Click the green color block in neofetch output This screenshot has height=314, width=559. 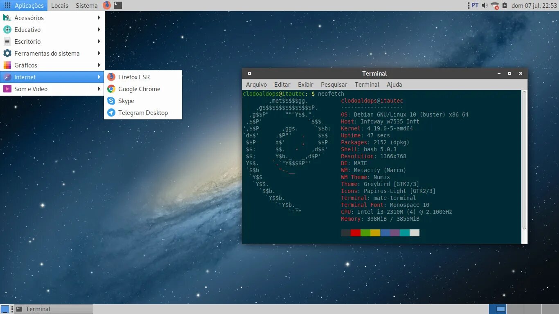(365, 233)
